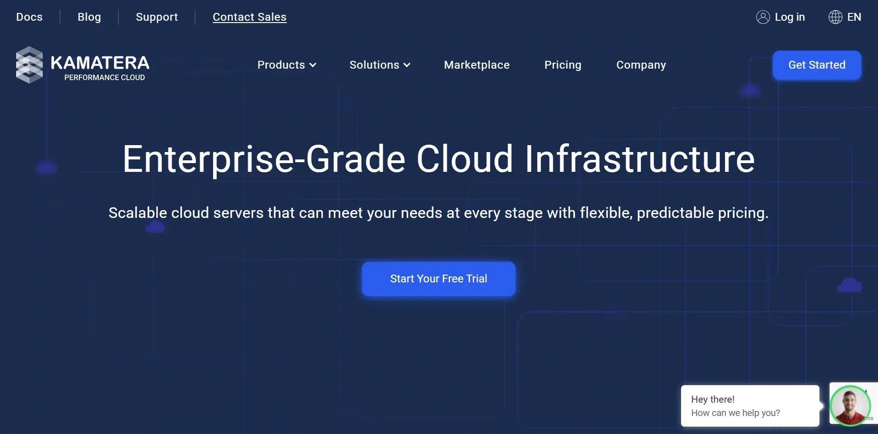The image size is (878, 434).
Task: Open the Marketplace menu item
Action: [476, 65]
